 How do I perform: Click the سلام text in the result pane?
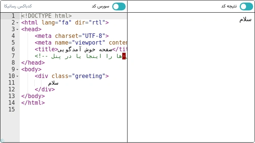point(245,20)
